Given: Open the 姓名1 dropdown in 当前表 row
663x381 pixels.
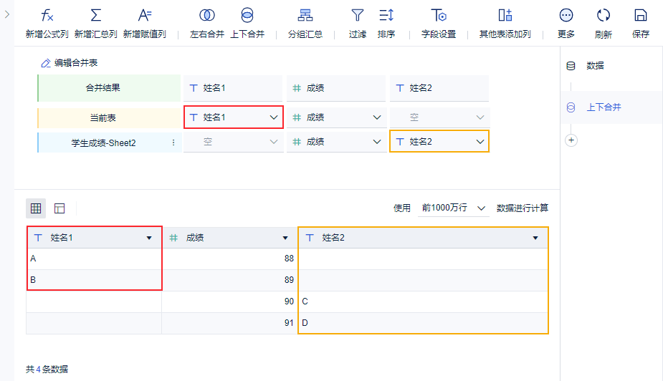Looking at the screenshot, I should (x=273, y=117).
